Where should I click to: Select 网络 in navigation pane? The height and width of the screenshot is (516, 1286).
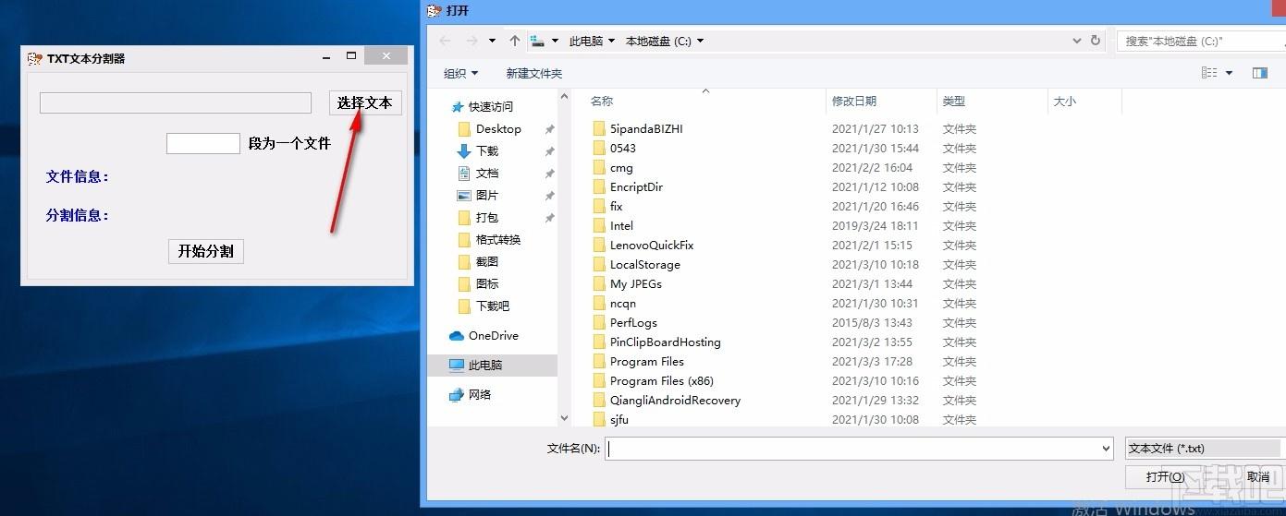[x=480, y=394]
